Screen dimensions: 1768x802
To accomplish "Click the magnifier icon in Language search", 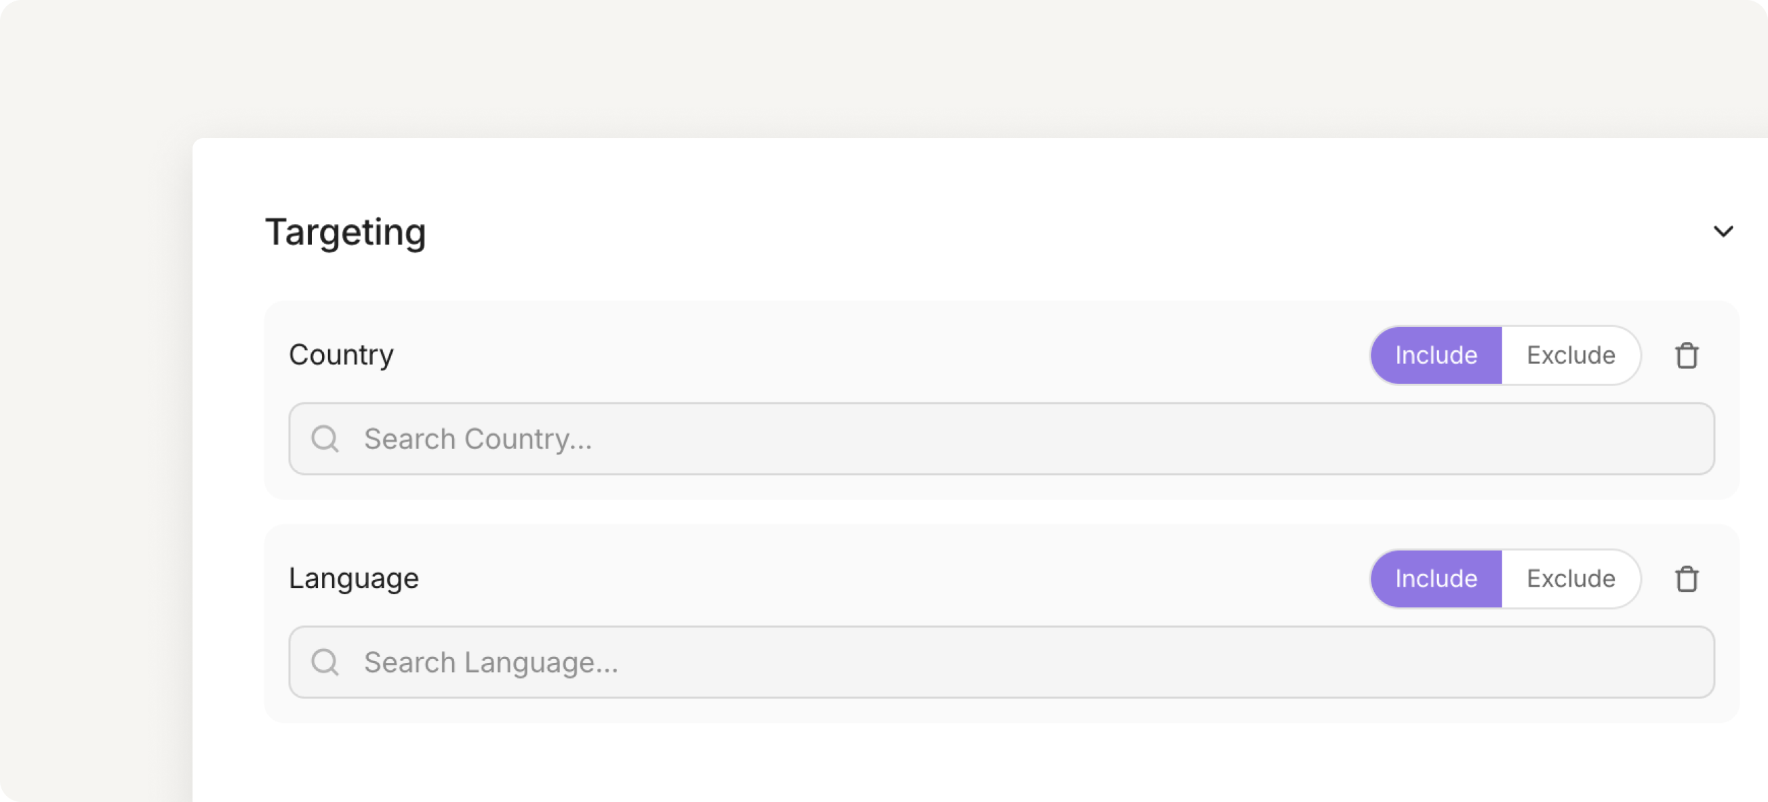I will point(325,662).
